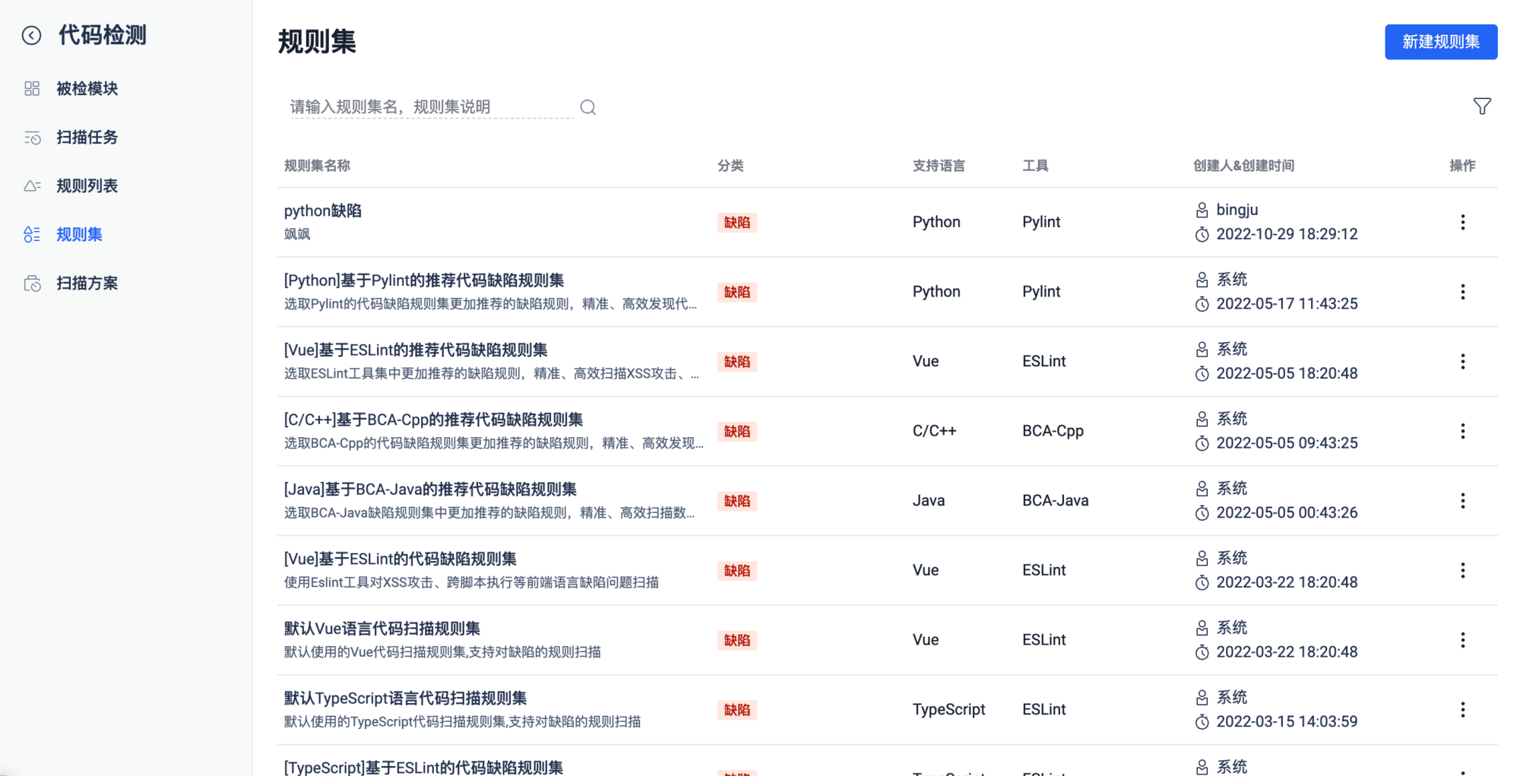Open more actions for [Java]基于BCA-Java row
1520x776 pixels.
pyautogui.click(x=1462, y=501)
